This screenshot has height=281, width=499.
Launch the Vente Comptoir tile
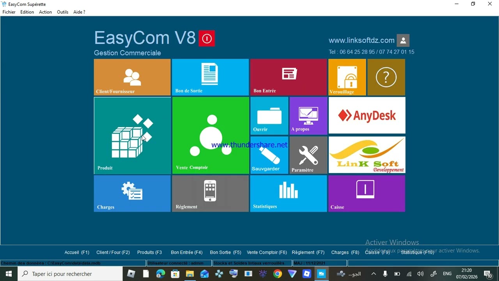[211, 135]
